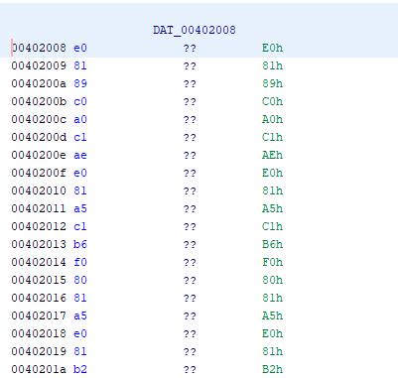Click address 00402011
Viewport: 398px width, 378px height.
[x=39, y=208]
